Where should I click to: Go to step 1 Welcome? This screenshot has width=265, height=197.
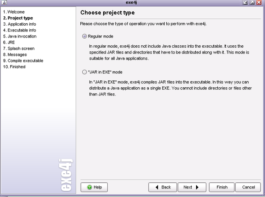(x=14, y=12)
